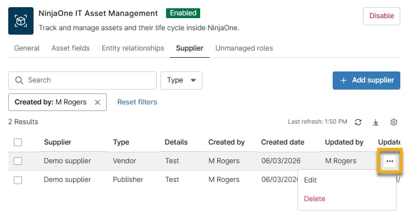Image resolution: width=408 pixels, height=216 pixels.
Task: Click the 06/03/2026 date in the Vendor row
Action: (281, 161)
